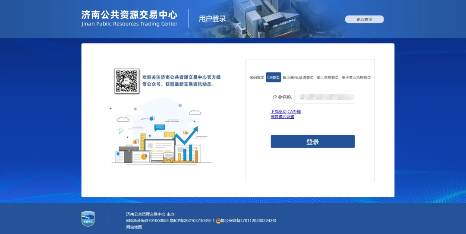Open the 鲁证通/标证通登录 tab
Screen dimensions: 466x234
[x=298, y=78]
